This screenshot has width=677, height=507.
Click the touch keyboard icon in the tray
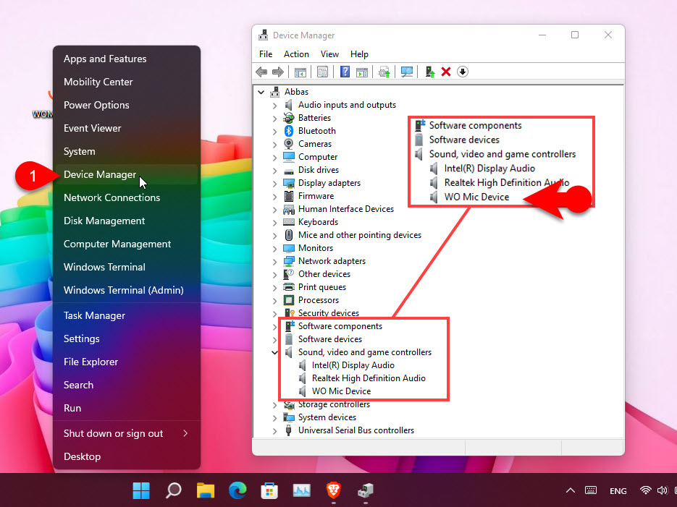(x=591, y=490)
